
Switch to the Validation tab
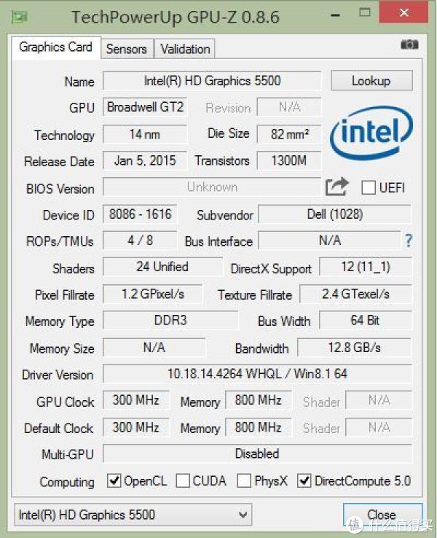click(185, 49)
